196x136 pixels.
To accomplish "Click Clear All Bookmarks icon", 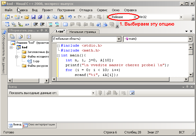I will tap(112, 24).
